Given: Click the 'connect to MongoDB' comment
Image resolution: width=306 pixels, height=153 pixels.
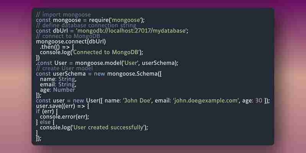Looking at the screenshot, I should click(x=68, y=36).
